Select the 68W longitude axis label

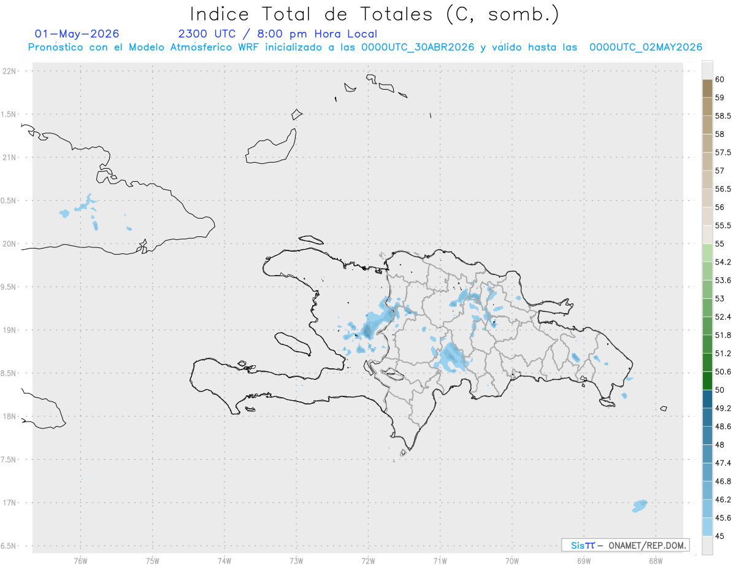coord(655,560)
